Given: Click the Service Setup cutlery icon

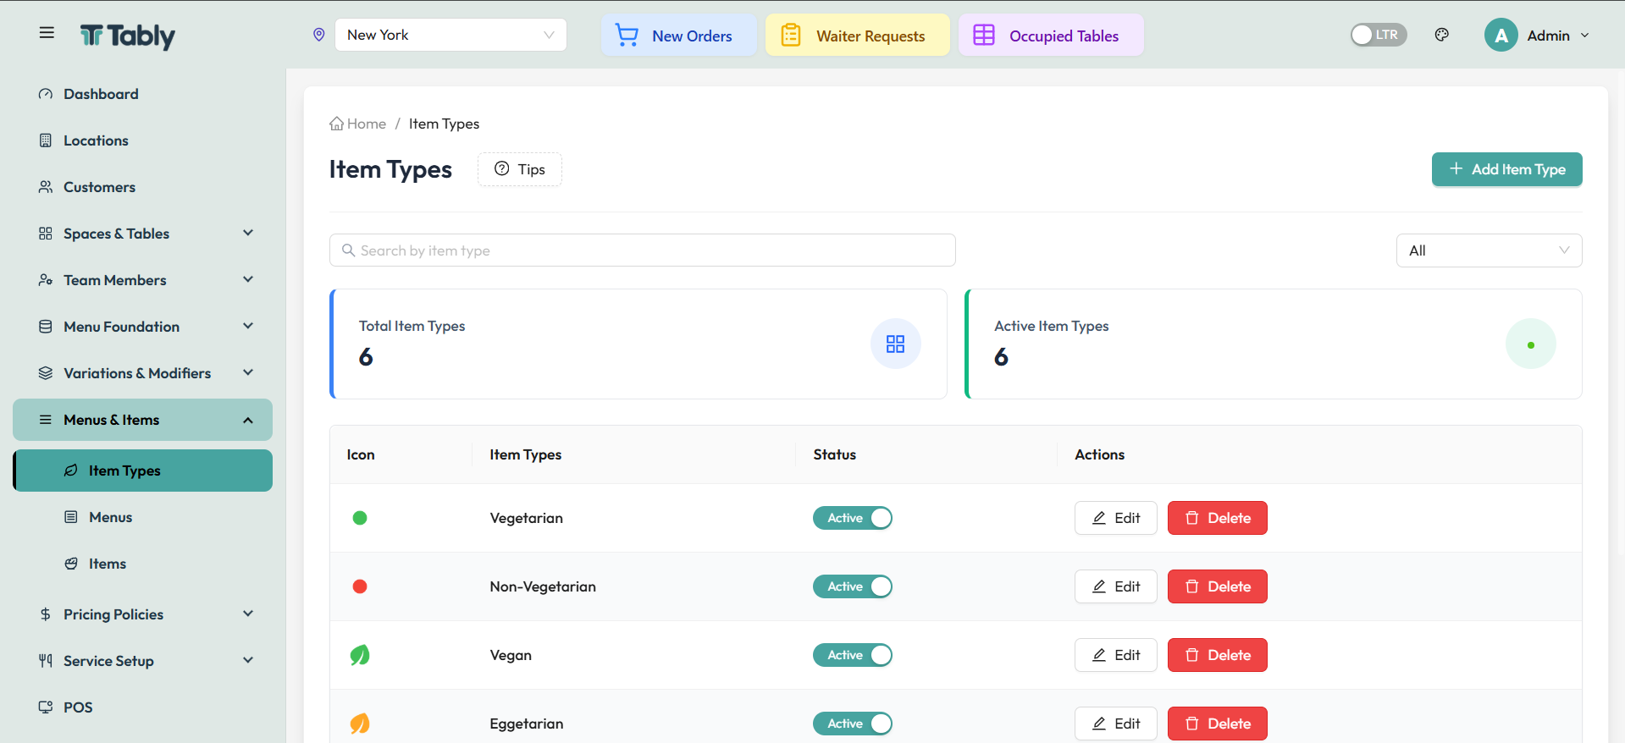Looking at the screenshot, I should pyautogui.click(x=46, y=661).
